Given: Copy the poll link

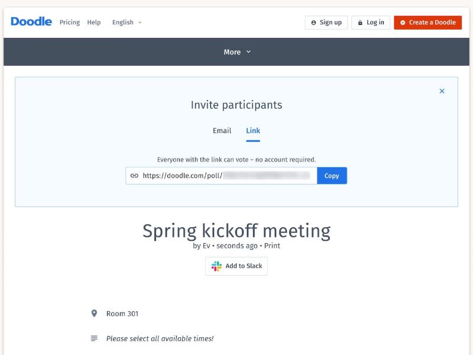Looking at the screenshot, I should pyautogui.click(x=332, y=176).
